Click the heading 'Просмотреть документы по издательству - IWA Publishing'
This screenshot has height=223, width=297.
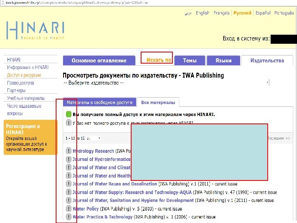143,75
